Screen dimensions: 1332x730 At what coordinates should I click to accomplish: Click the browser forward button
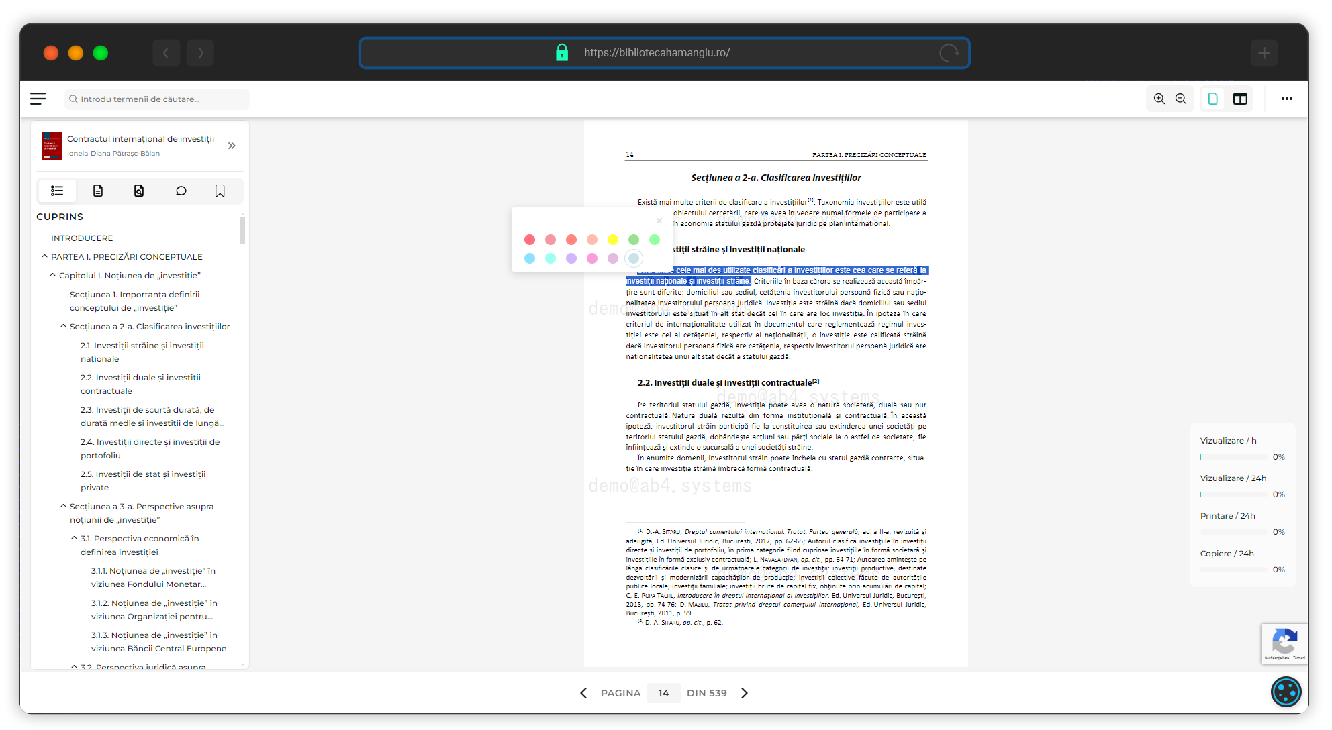click(200, 53)
